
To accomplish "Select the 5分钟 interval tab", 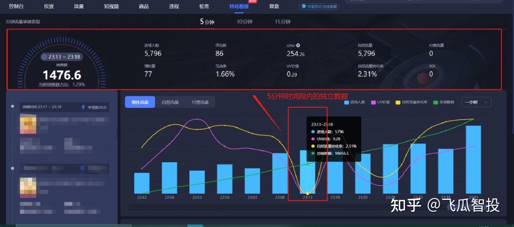I will (x=207, y=22).
